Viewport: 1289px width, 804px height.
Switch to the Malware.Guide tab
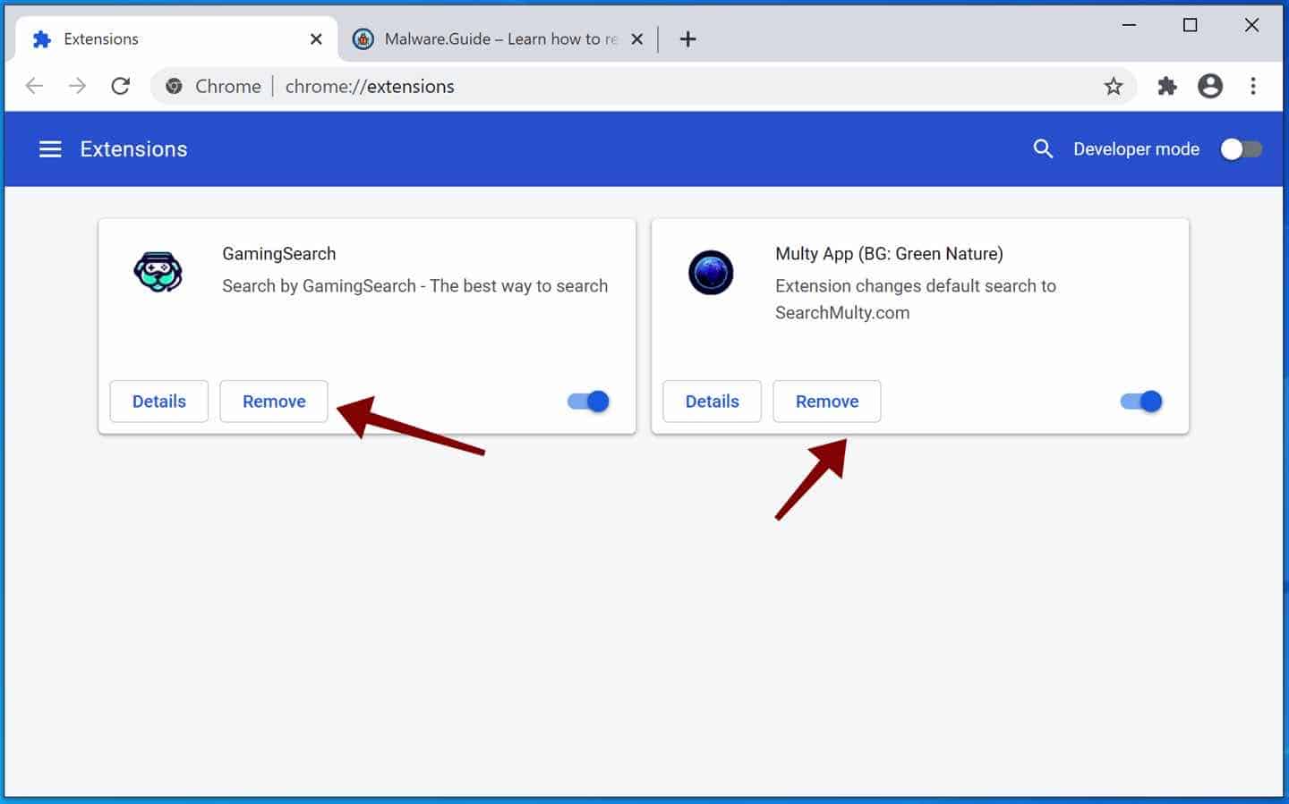(x=499, y=39)
